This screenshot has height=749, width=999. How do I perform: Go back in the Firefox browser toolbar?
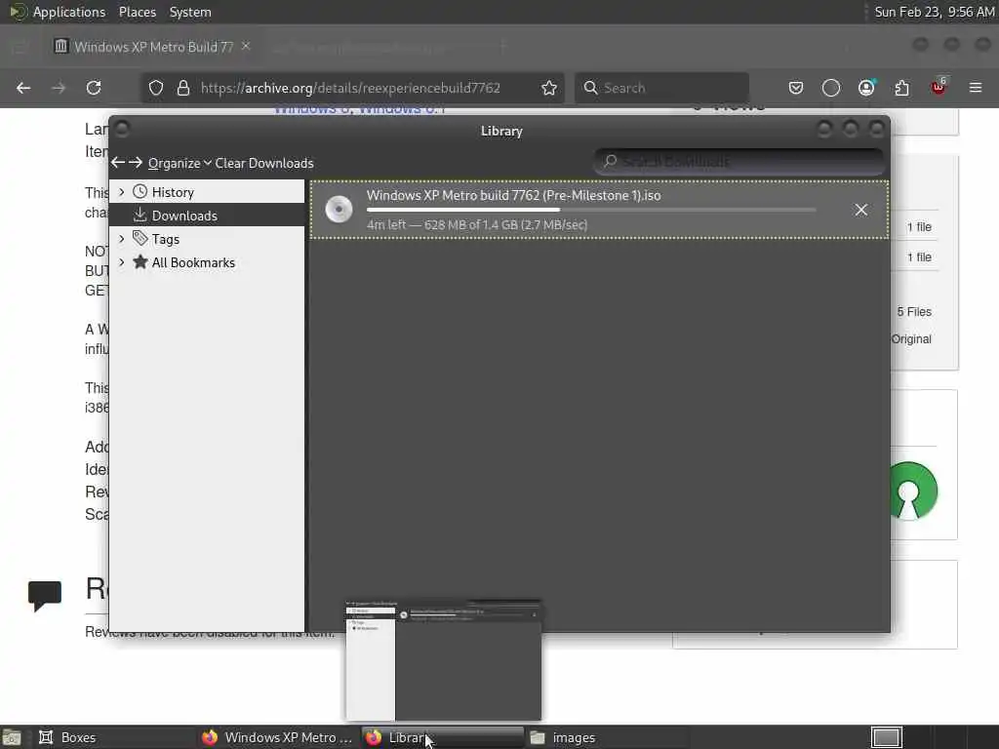pos(23,88)
